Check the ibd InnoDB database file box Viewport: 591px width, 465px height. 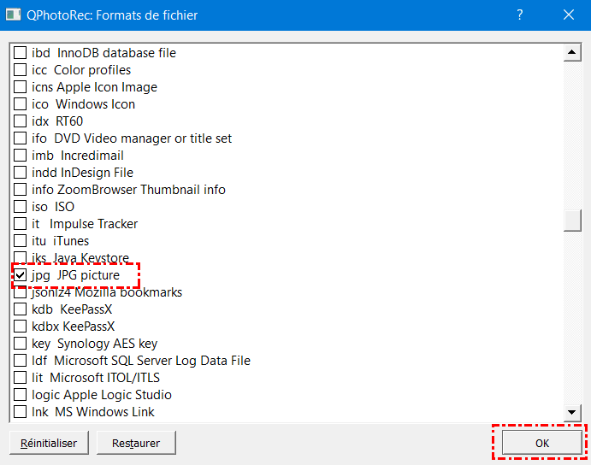tap(21, 53)
